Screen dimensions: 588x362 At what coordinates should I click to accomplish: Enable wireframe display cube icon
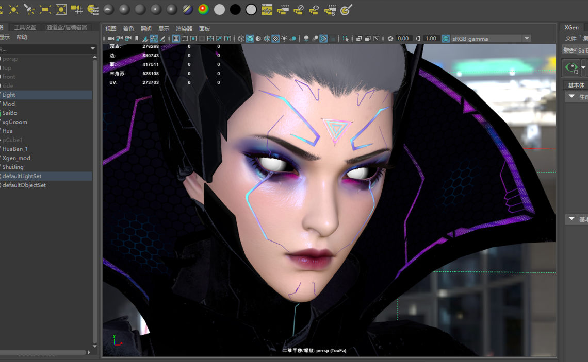[x=241, y=39]
